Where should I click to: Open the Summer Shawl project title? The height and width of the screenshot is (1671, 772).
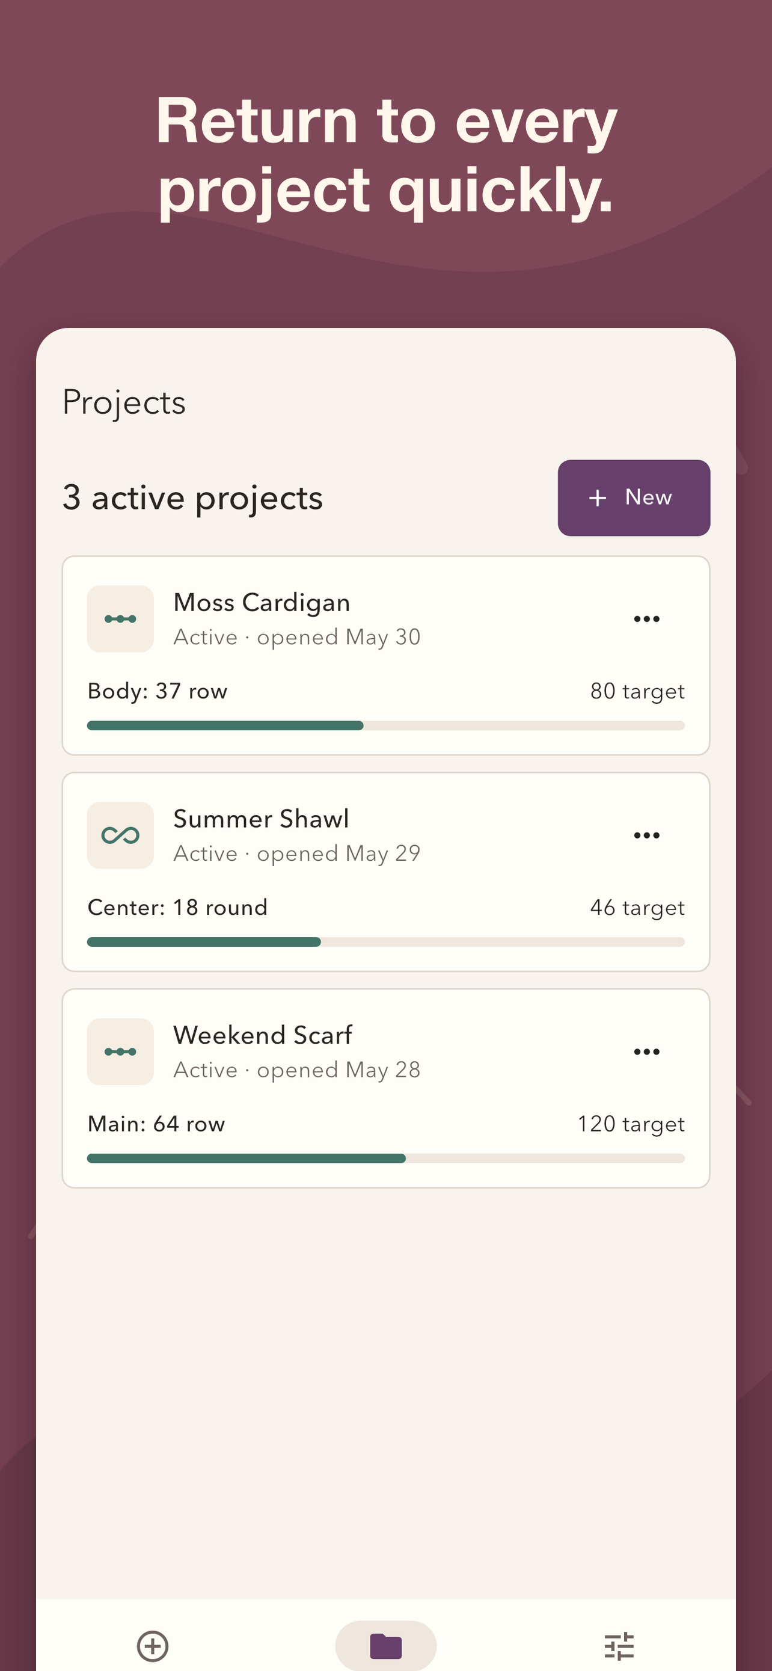click(x=261, y=819)
